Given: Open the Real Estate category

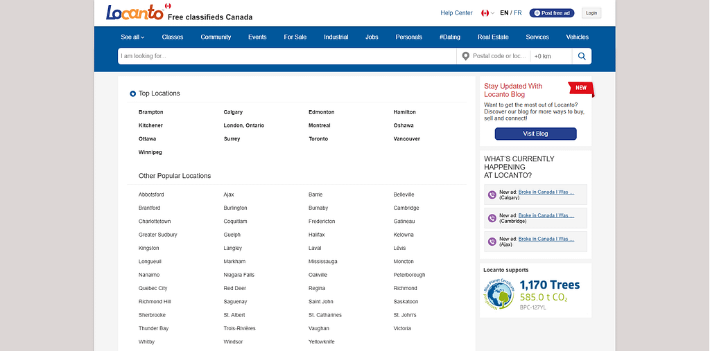Looking at the screenshot, I should pos(493,37).
